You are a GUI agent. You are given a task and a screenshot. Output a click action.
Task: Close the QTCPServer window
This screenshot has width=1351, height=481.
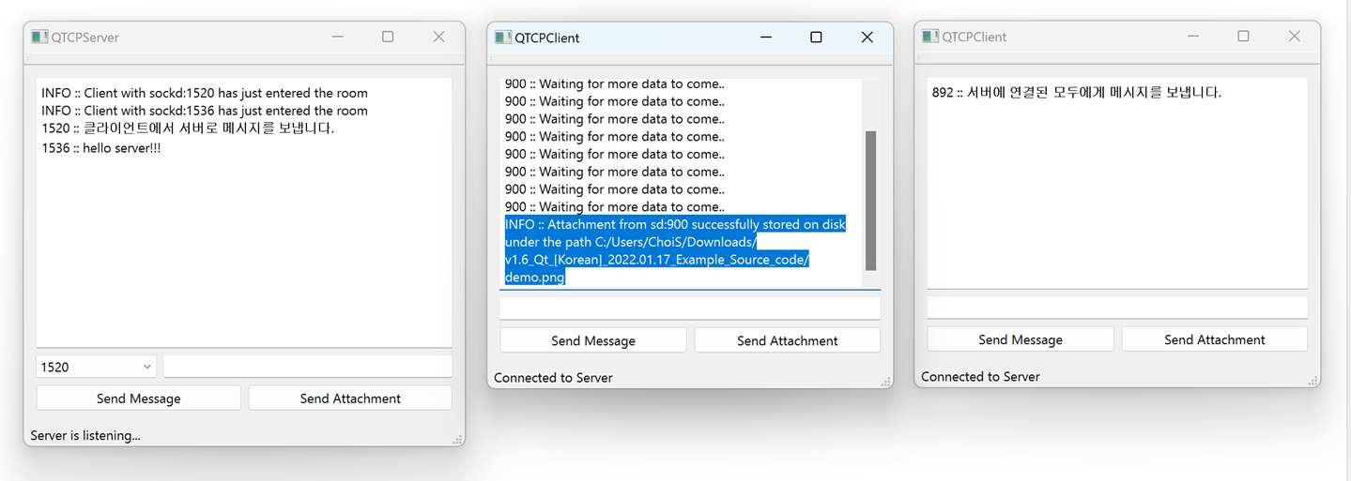coord(438,37)
